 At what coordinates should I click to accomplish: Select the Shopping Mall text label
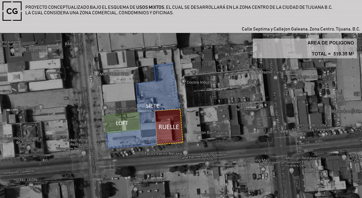click(x=257, y=160)
